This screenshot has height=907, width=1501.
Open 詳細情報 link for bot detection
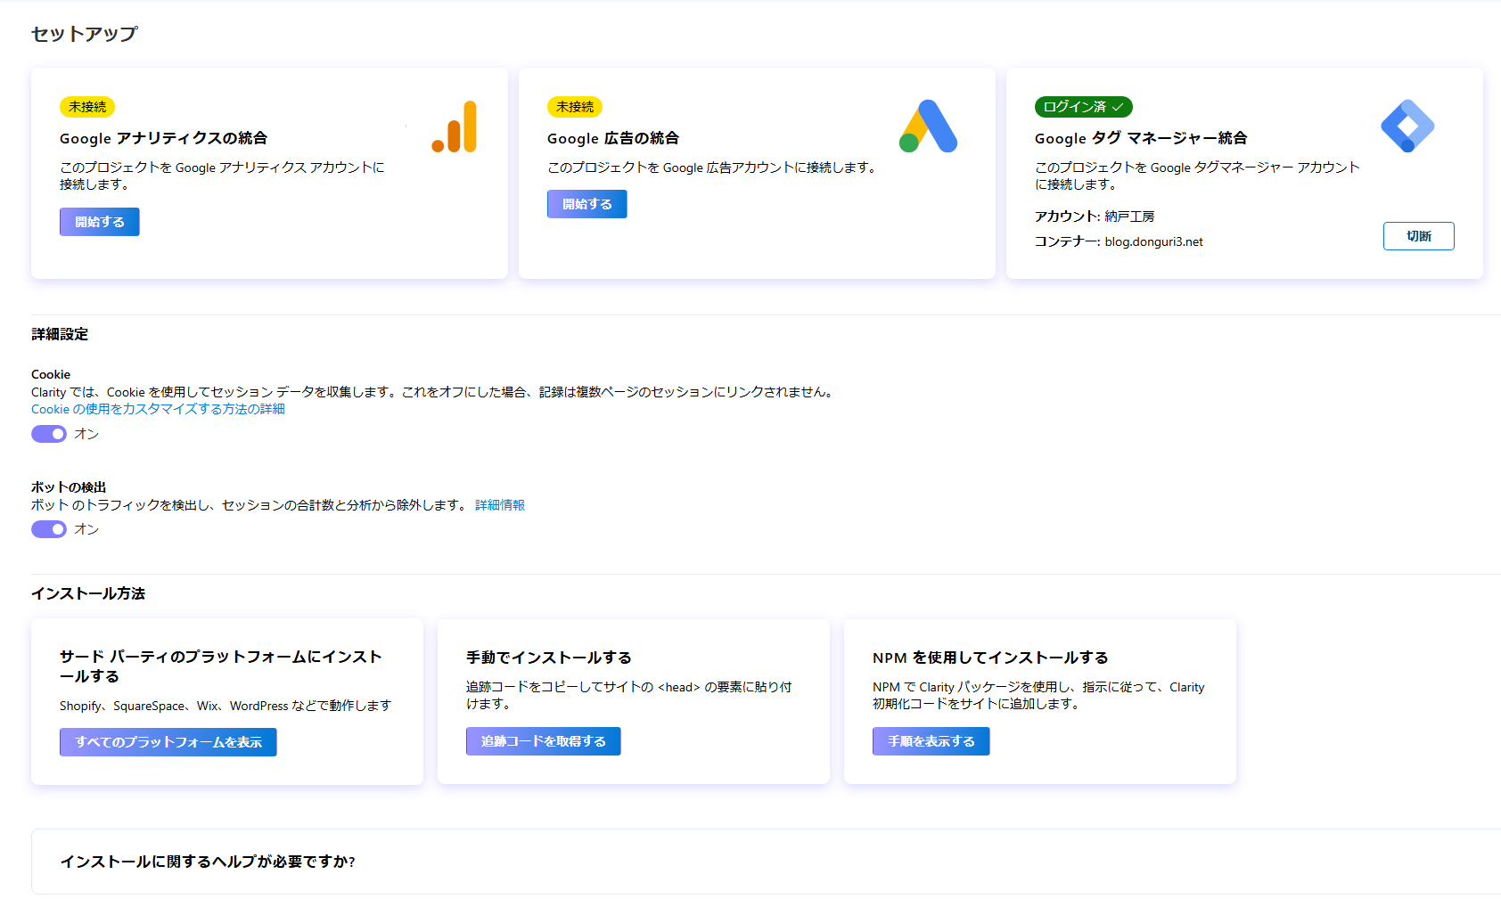point(500,505)
